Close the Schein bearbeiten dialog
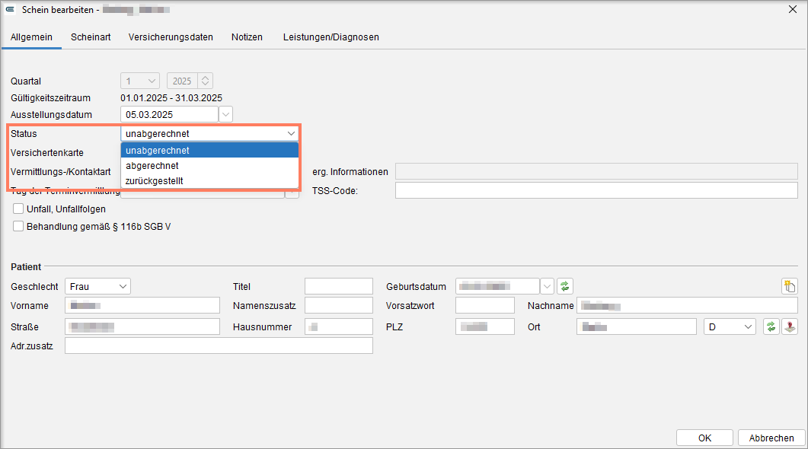The height and width of the screenshot is (449, 808). [793, 10]
